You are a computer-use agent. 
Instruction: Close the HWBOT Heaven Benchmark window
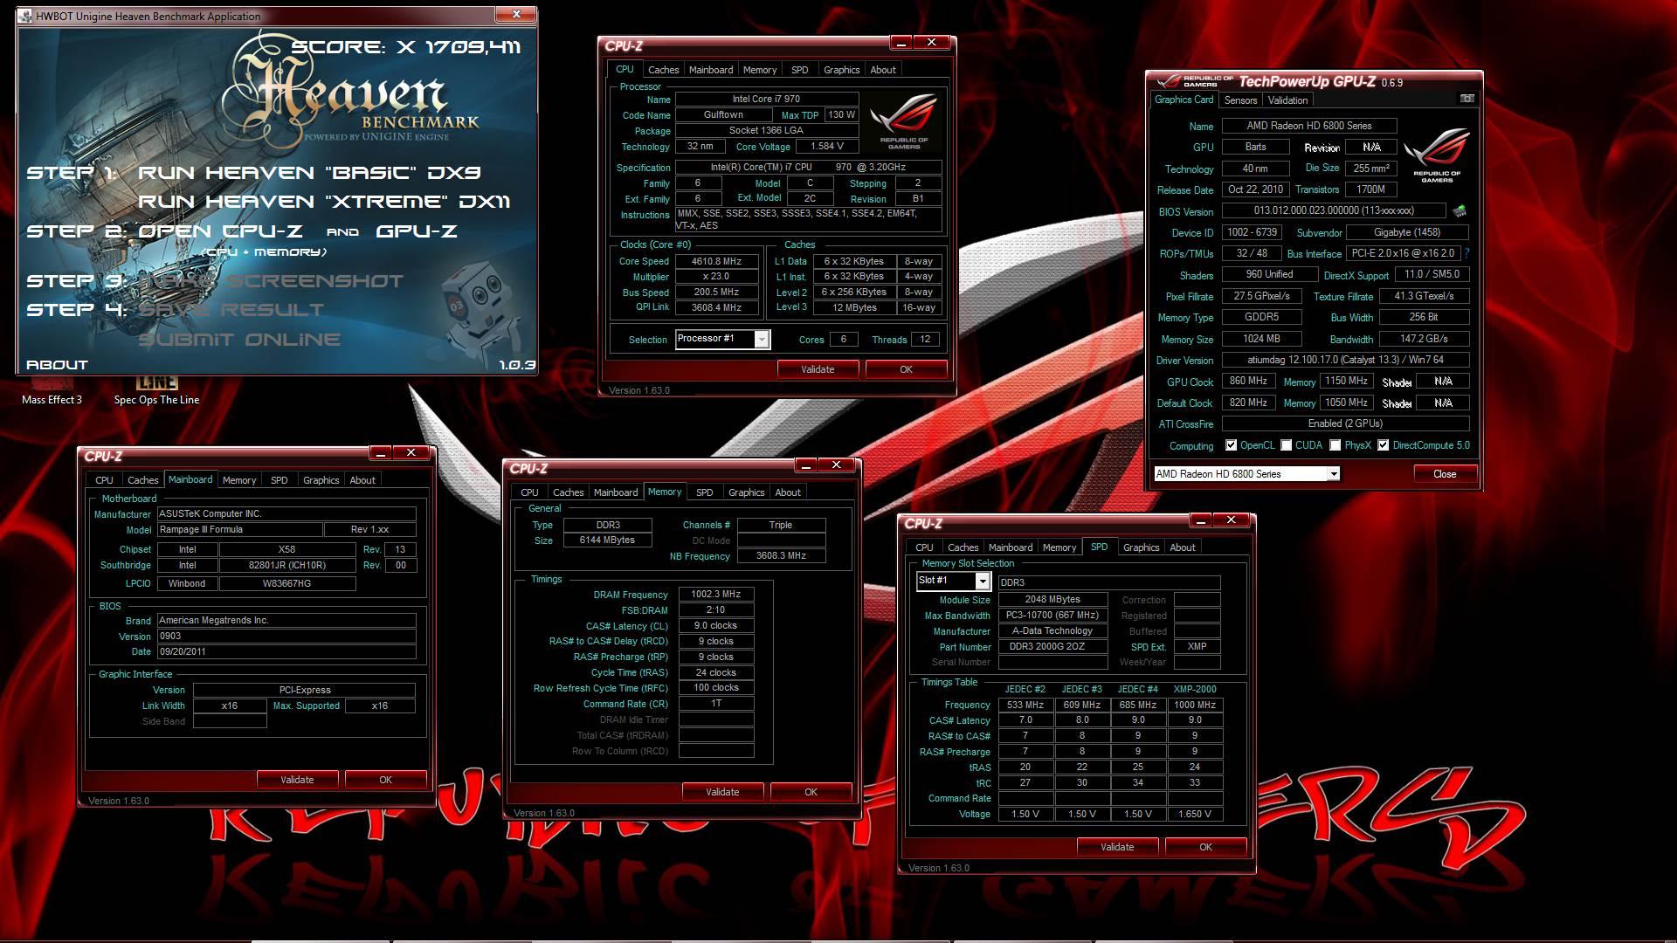(515, 14)
